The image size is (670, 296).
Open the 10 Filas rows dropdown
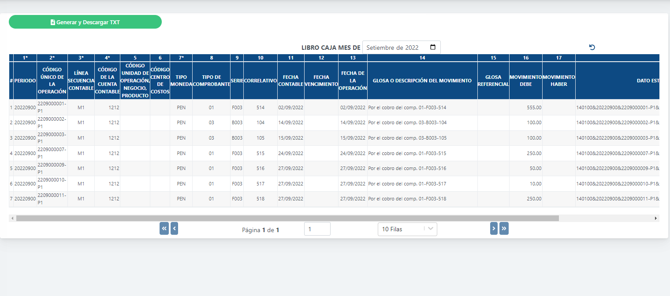pos(407,229)
